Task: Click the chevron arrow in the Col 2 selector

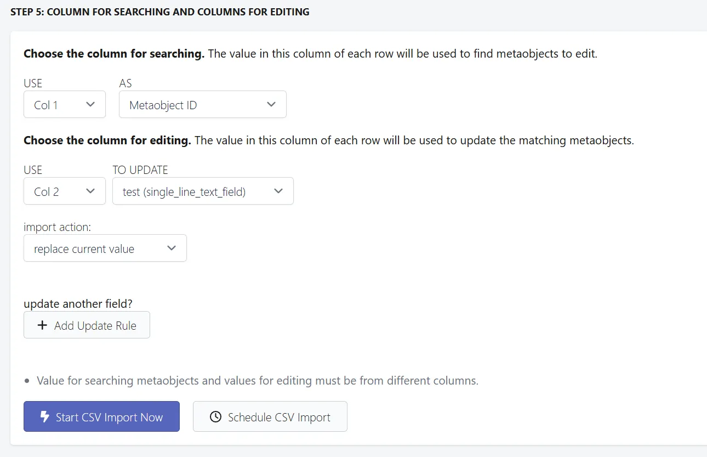Action: point(91,191)
